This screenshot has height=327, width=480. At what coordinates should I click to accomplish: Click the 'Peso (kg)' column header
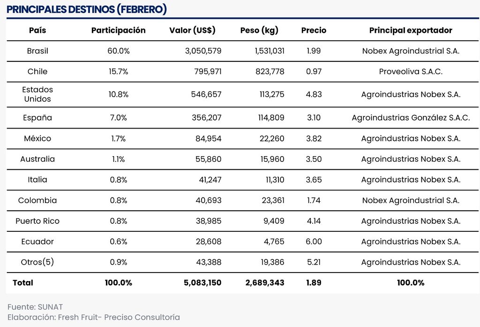tap(259, 30)
